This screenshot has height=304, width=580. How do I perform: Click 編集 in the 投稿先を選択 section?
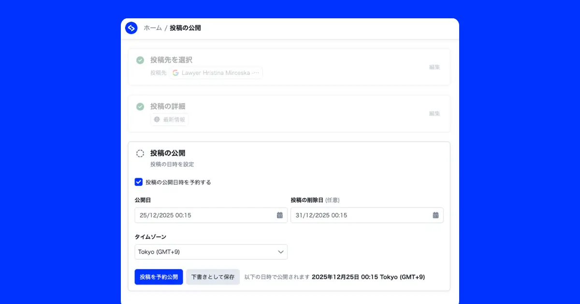point(434,67)
